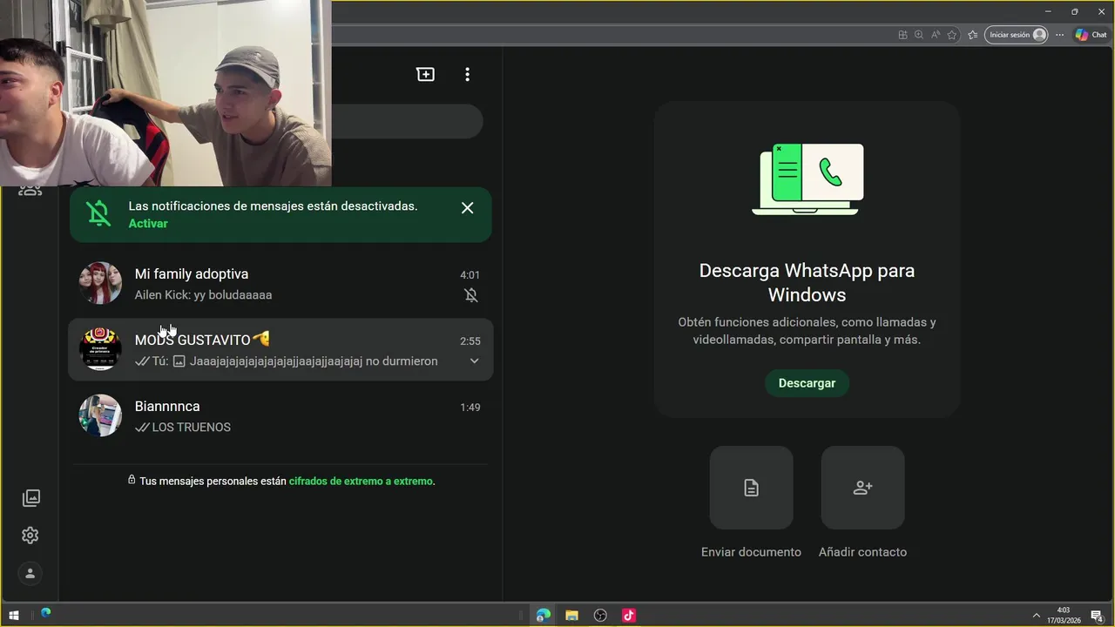
Task: Click the MODS GUSTAVITO group avatar
Action: 100,349
